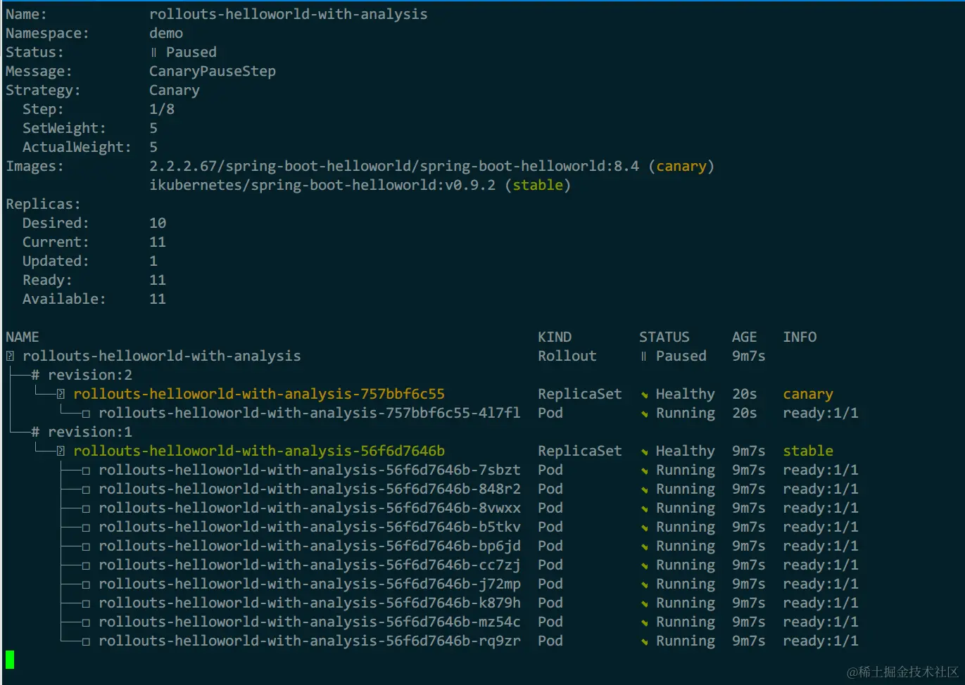965x685 pixels.
Task: Click the Healthy check icon of canary ReplicaSet
Action: coord(644,395)
